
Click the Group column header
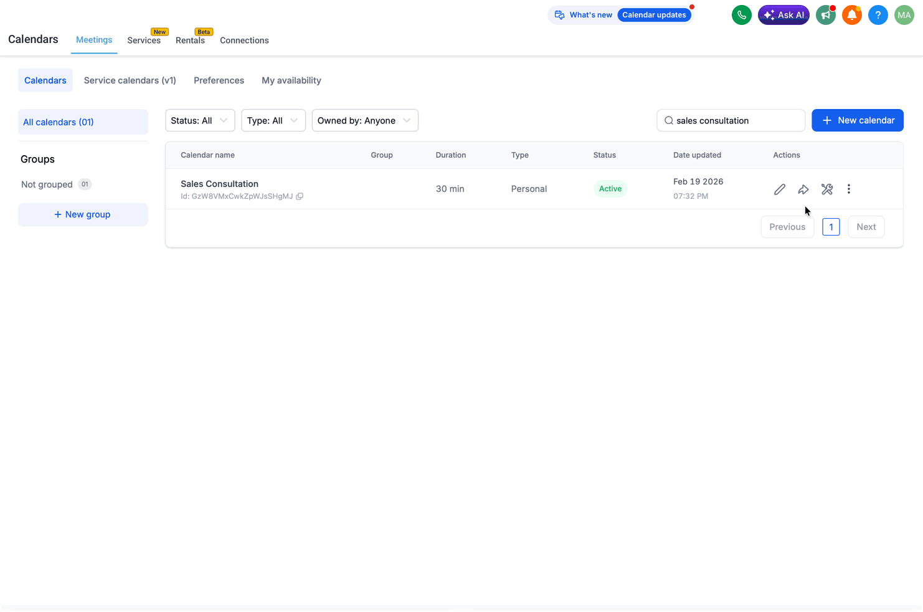(x=382, y=155)
